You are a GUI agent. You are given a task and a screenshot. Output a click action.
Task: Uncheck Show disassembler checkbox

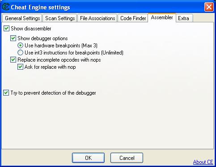tap(6, 28)
